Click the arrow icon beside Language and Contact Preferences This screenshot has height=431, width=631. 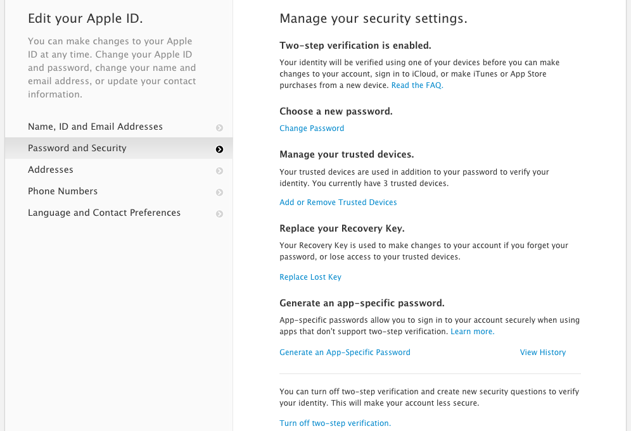[219, 214]
